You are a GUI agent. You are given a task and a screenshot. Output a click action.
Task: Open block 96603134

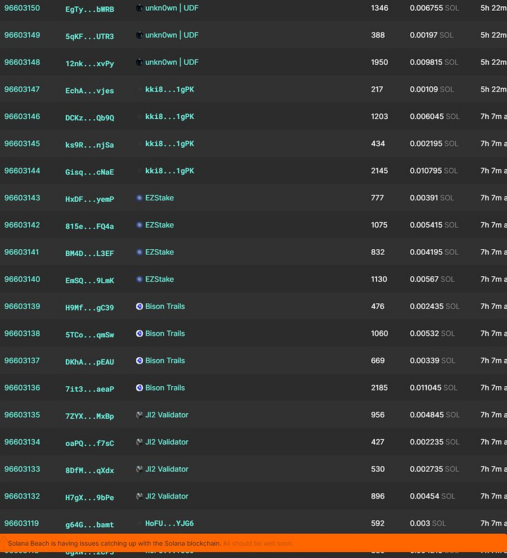tap(22, 441)
